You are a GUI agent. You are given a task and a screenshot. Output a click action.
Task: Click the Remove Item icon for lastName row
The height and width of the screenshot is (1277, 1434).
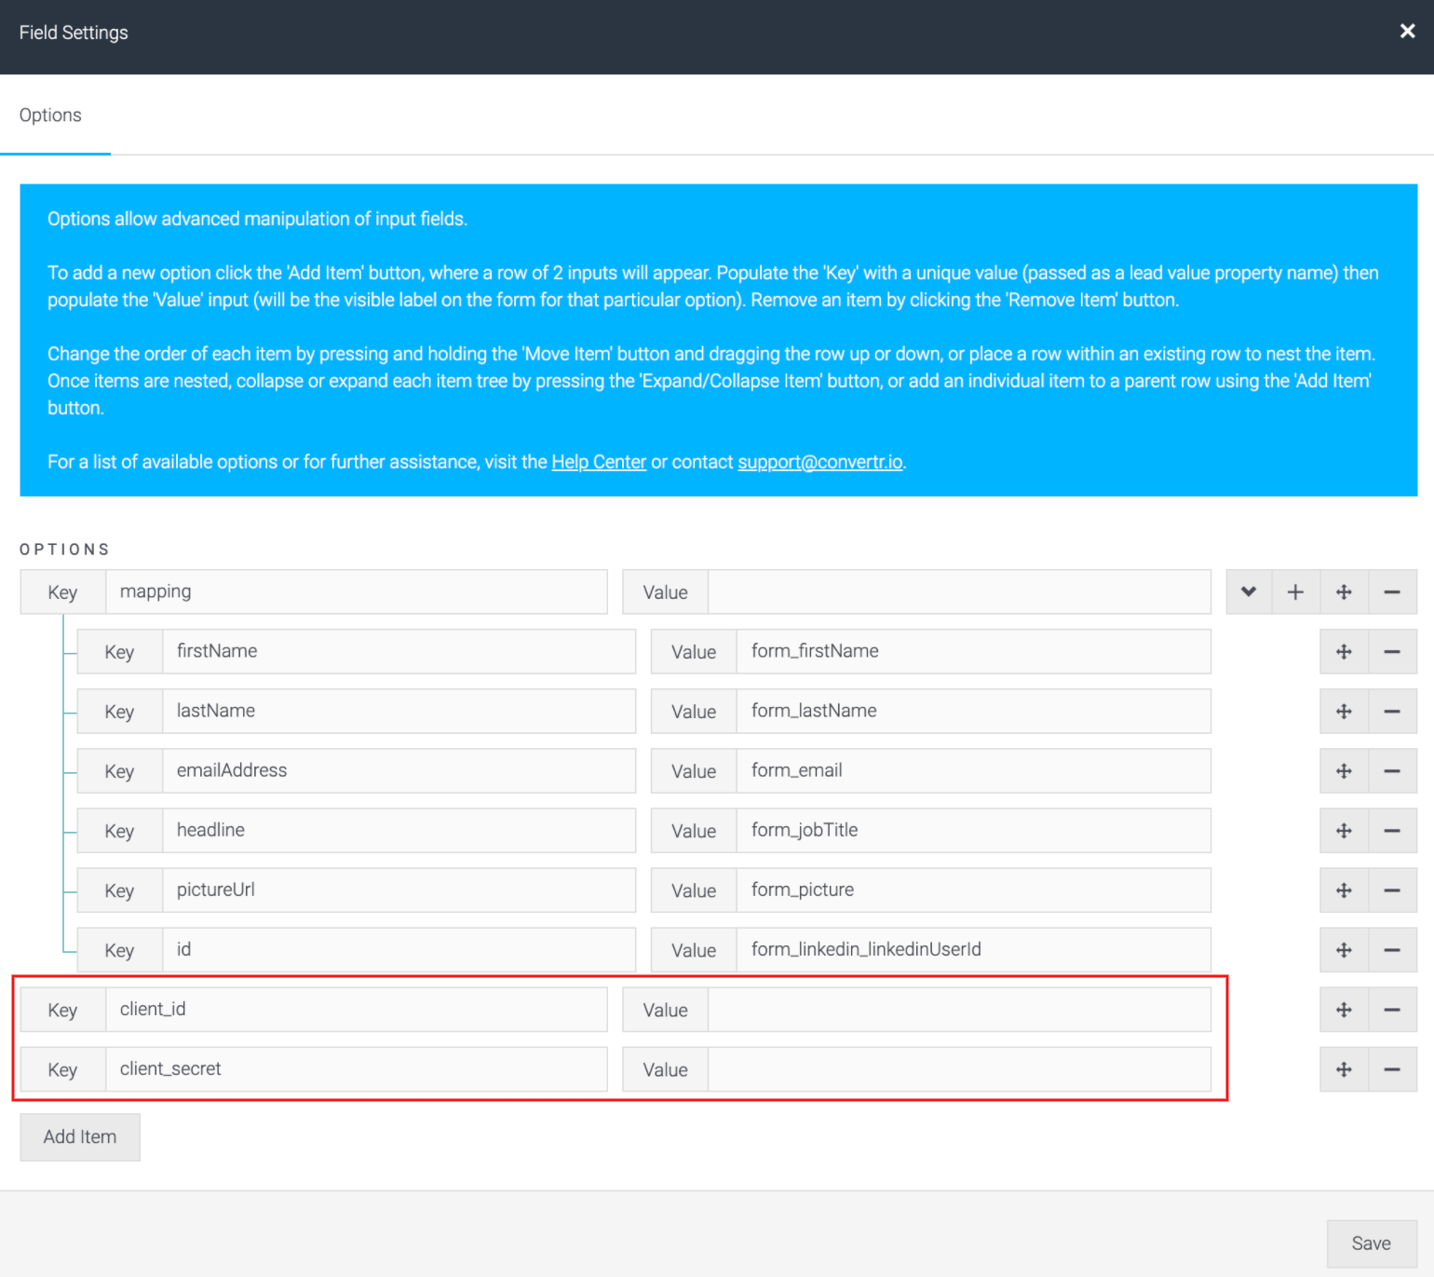tap(1392, 711)
